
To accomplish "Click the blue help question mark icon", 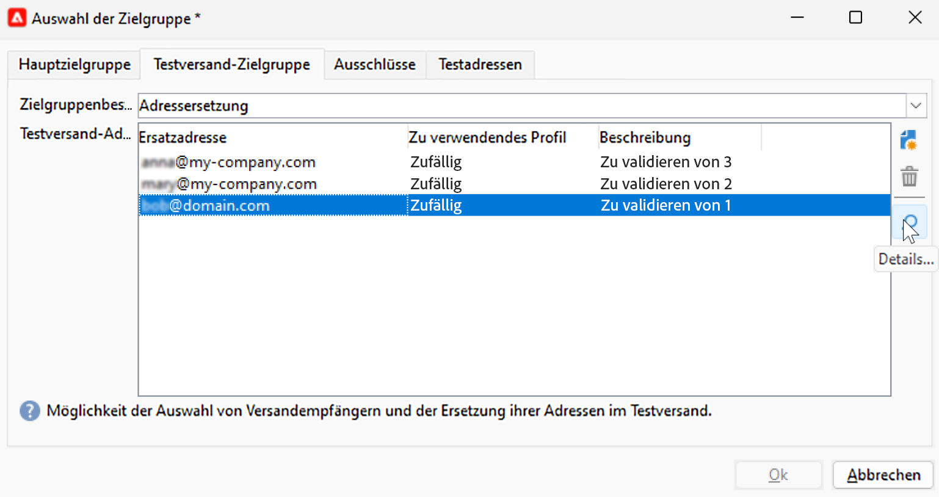I will click(30, 411).
